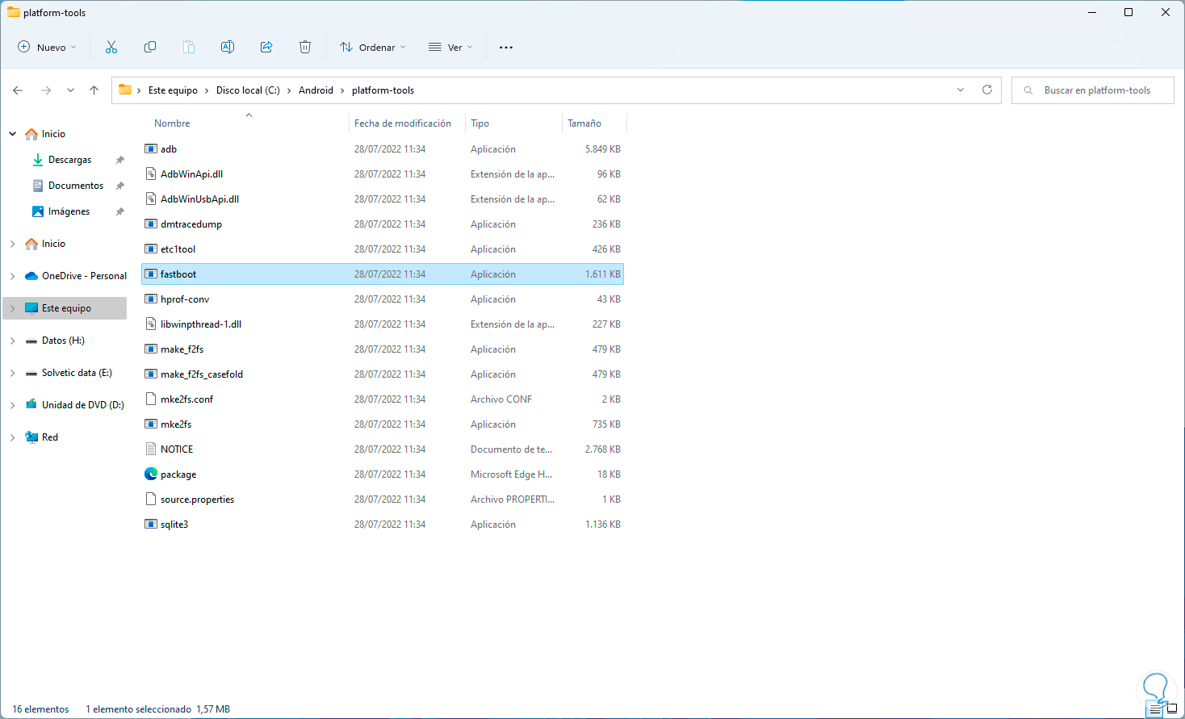Screen dimensions: 1185x719
Task: Open the three-dots more options menu
Action: pyautogui.click(x=506, y=48)
